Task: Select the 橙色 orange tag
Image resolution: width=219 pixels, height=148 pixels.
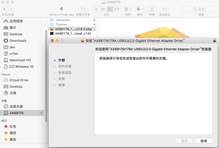Action: pyautogui.click(x=22, y=133)
